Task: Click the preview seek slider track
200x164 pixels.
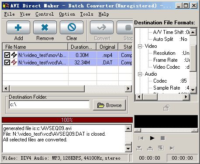Action: coord(166,130)
